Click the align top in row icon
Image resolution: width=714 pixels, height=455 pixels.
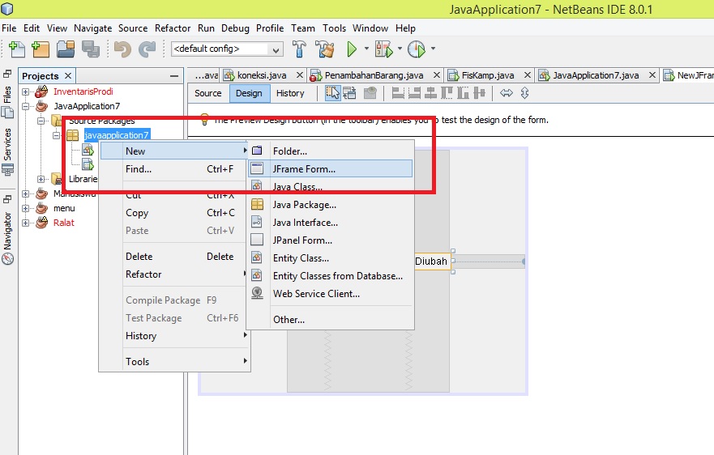(x=447, y=93)
